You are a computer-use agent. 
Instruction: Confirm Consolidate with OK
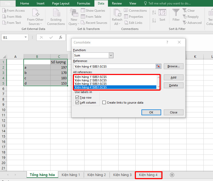pos(151,112)
